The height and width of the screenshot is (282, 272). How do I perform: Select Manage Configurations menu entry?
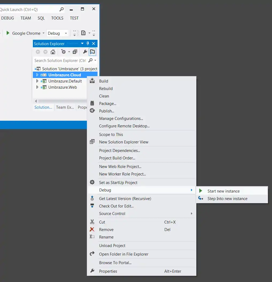(141, 119)
